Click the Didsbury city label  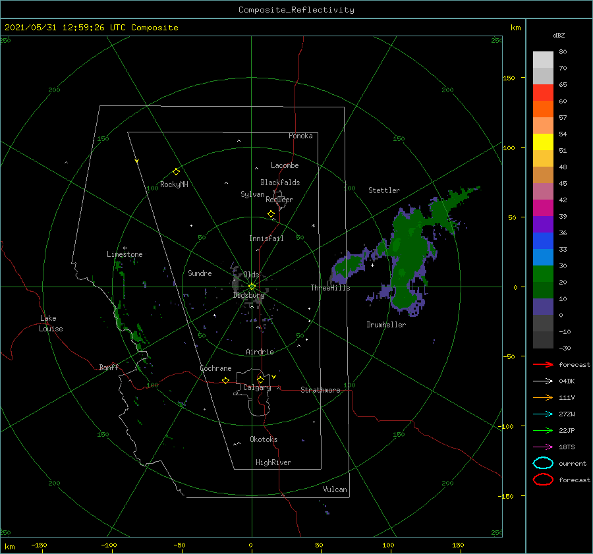248,295
